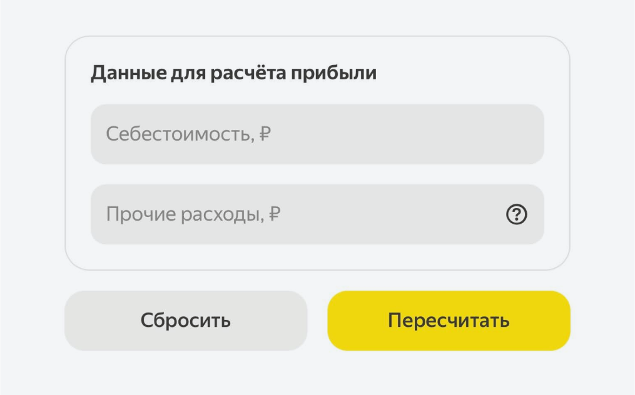The height and width of the screenshot is (395, 635).
Task: Click the ruble sign after Прочие расходы
Action: (275, 214)
